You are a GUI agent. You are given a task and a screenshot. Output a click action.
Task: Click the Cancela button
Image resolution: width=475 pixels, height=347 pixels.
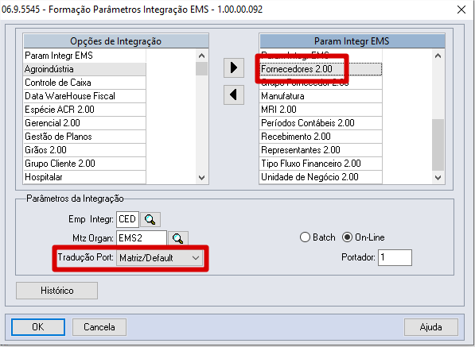pyautogui.click(x=99, y=327)
